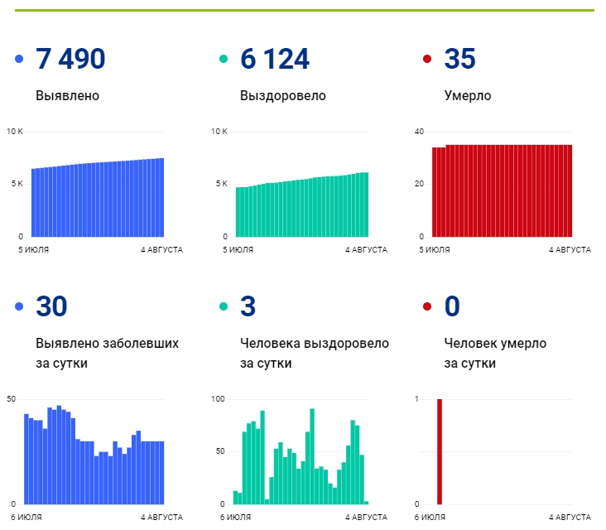Click the green dot beside 6 124
606x530 pixels.
click(224, 59)
